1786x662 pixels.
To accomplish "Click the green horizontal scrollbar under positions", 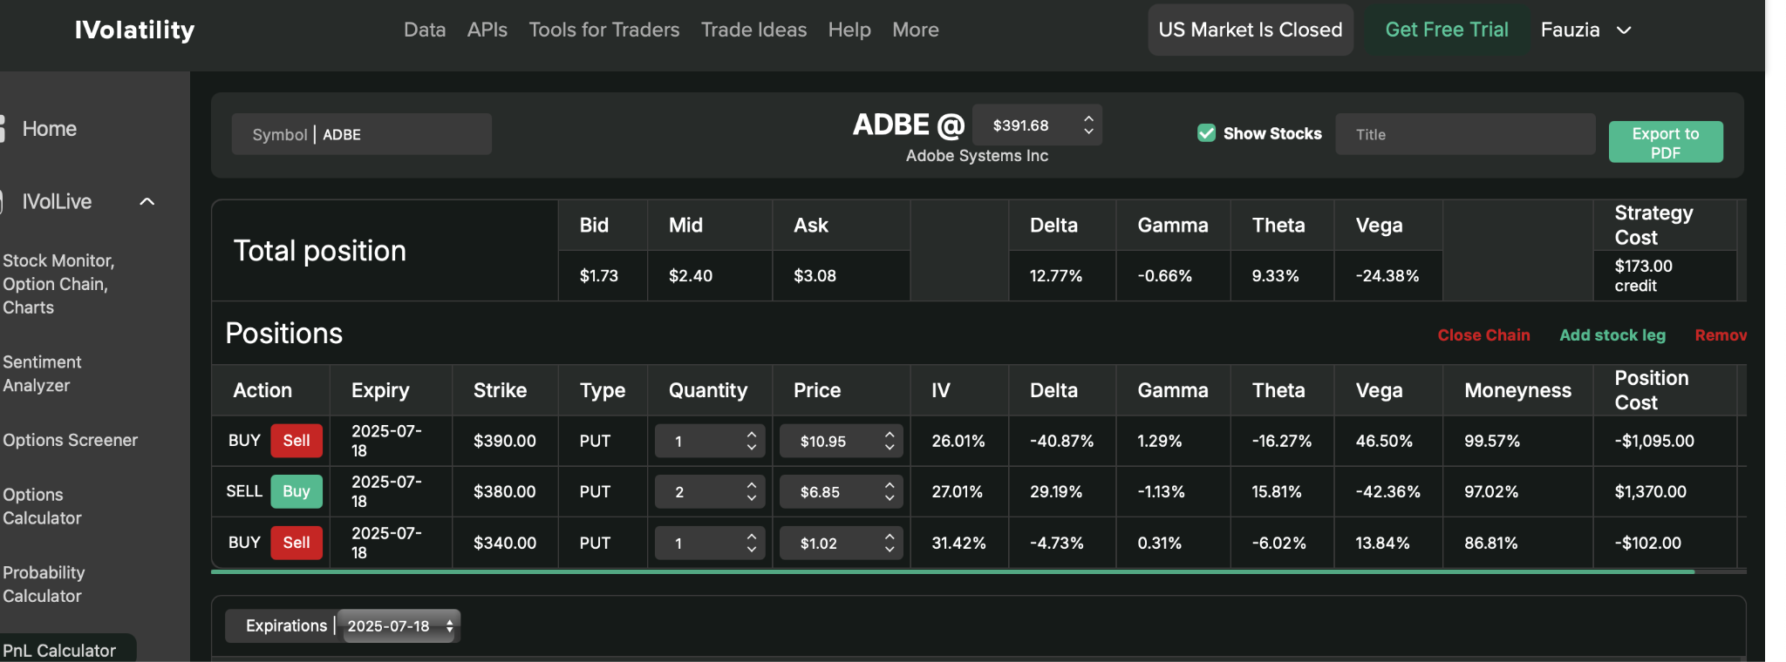I will coord(952,572).
